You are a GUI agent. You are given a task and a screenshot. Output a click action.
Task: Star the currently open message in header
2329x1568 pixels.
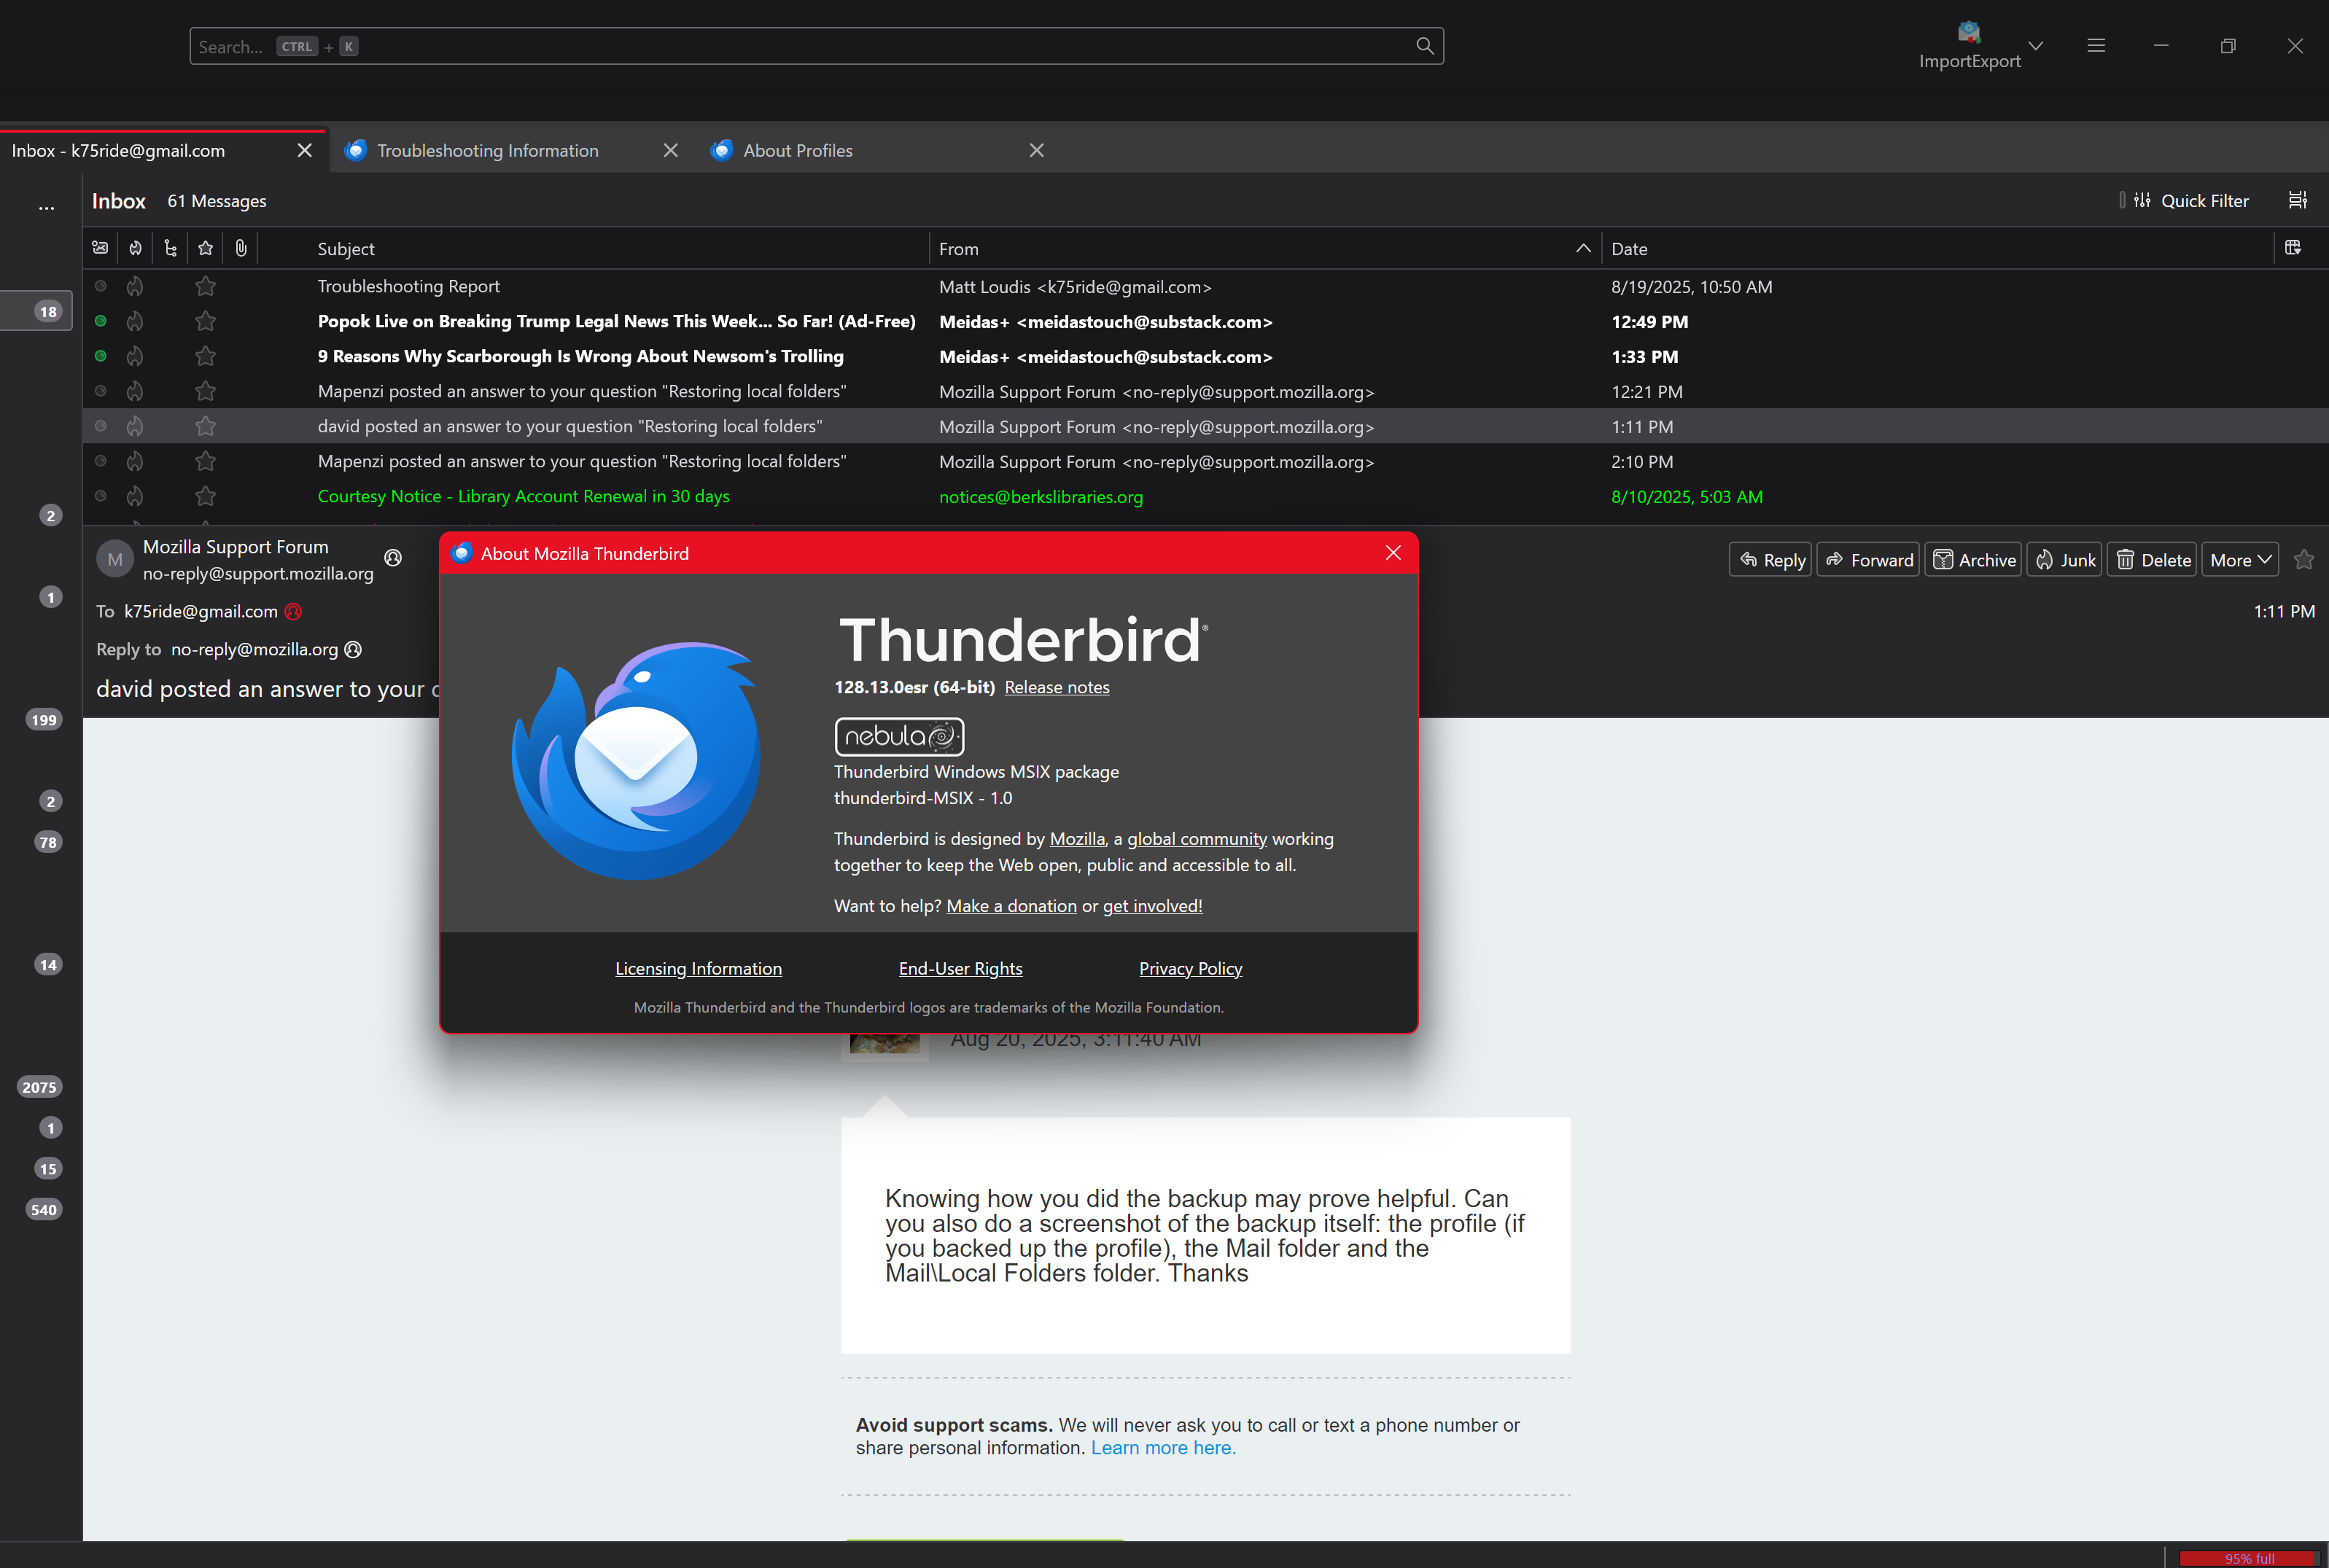(2304, 560)
